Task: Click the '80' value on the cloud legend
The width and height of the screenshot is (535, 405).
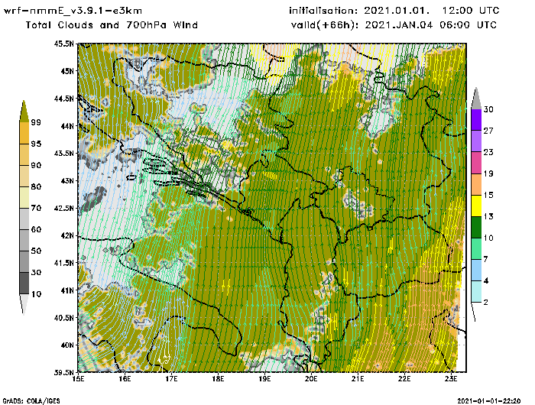Action: point(36,186)
